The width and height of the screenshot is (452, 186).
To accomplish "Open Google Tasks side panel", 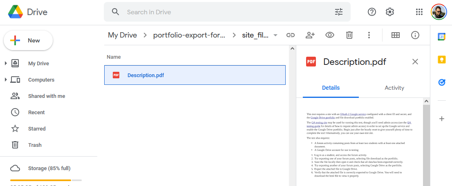I will pyautogui.click(x=442, y=82).
